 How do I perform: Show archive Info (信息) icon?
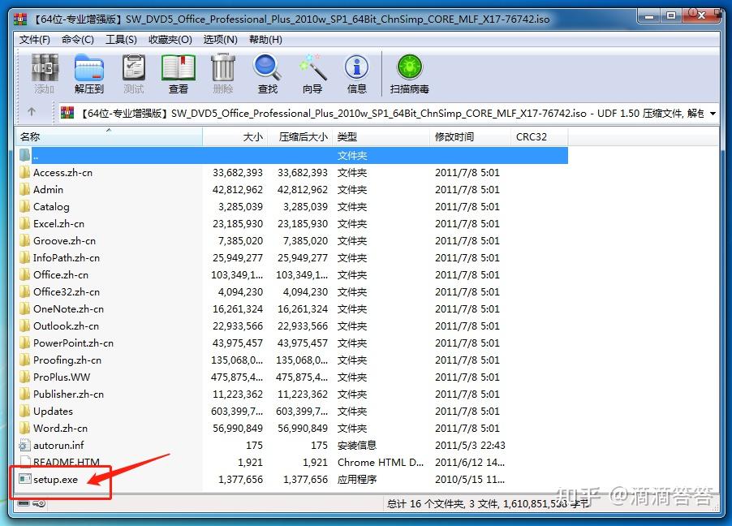coord(356,67)
